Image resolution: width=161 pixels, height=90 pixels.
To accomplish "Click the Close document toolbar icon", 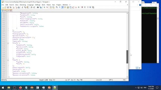I will [13, 7].
